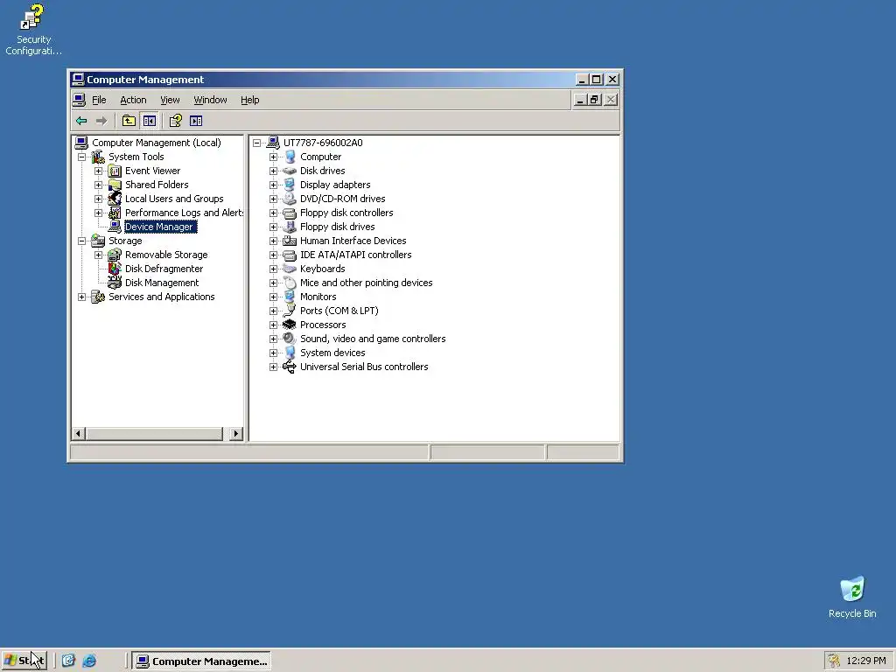Click the Floppy disk drives icon

click(290, 227)
